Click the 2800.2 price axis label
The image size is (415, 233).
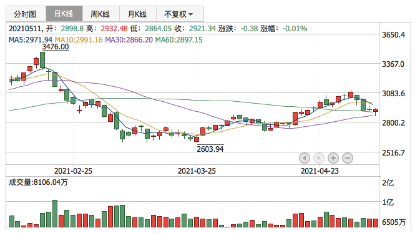tap(394, 122)
